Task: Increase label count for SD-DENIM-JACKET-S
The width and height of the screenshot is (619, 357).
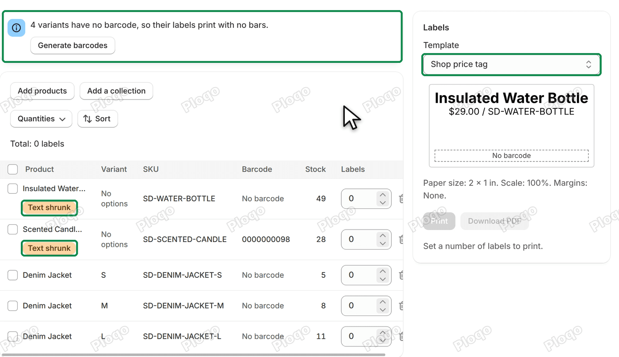Action: pos(383,271)
